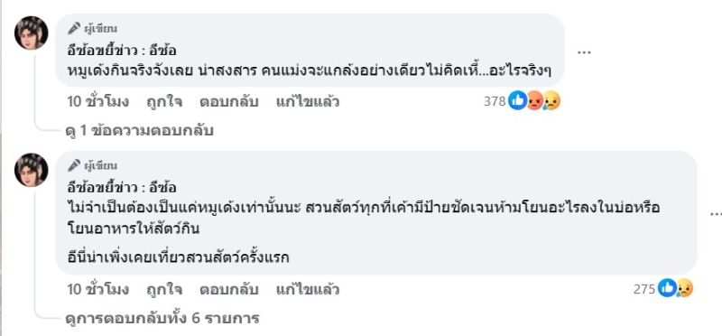
Task: Click second comment's profile avatar
Action: pos(32,170)
